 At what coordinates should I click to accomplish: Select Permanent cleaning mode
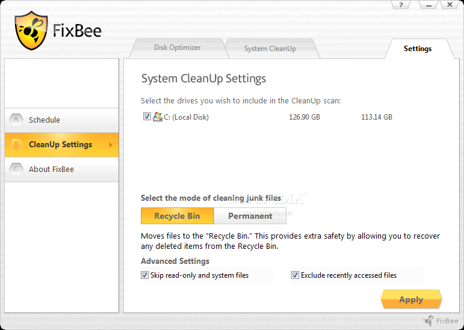[x=250, y=216]
